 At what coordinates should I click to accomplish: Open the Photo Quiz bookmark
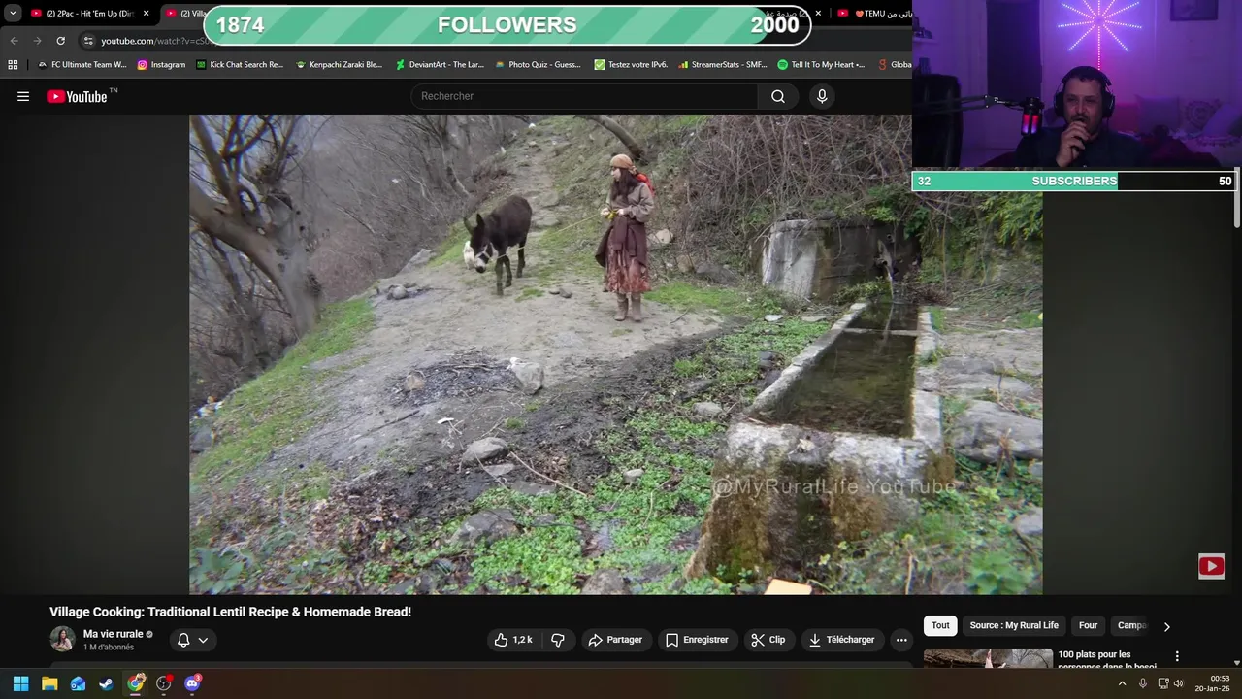[538, 65]
